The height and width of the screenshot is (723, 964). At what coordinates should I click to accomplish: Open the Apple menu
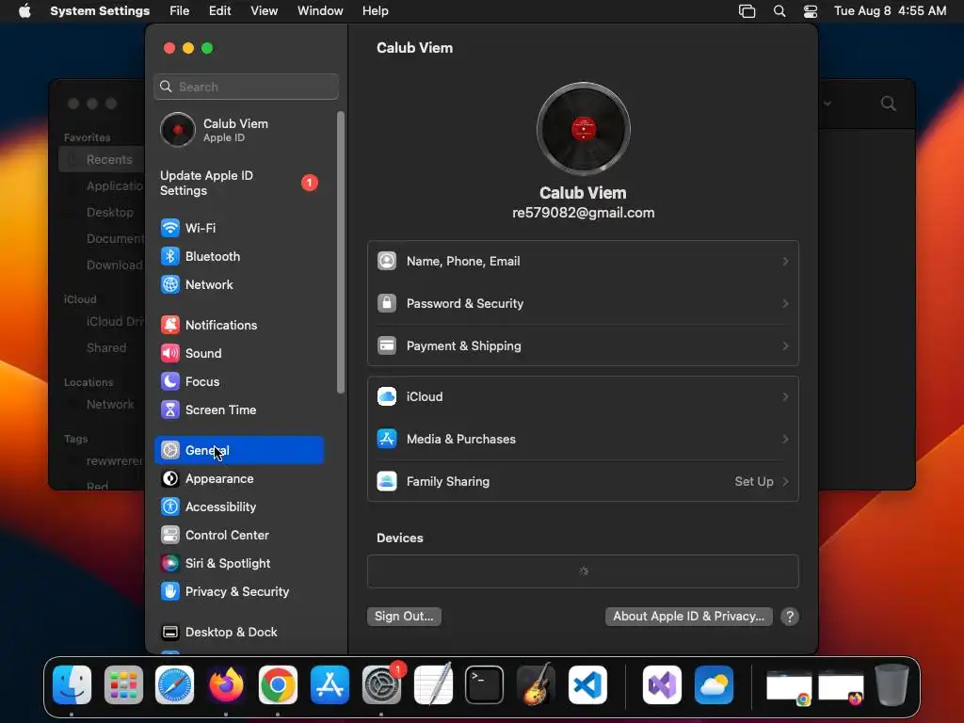[24, 11]
